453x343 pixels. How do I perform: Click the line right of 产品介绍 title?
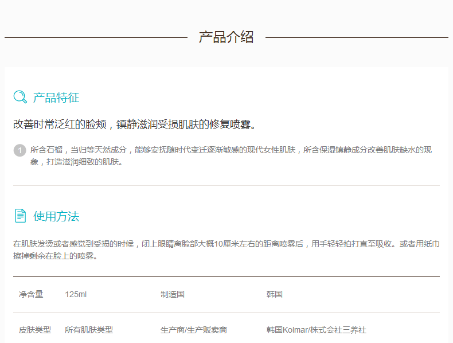tap(357, 38)
